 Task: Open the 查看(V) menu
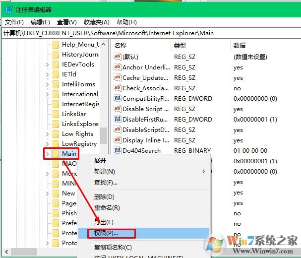tap(67, 22)
